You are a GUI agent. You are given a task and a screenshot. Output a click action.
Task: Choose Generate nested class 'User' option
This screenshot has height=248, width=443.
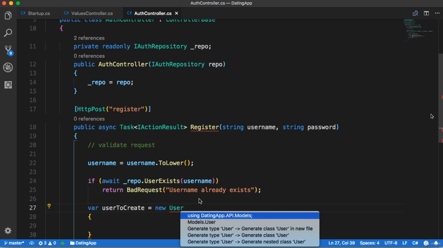[x=250, y=241]
